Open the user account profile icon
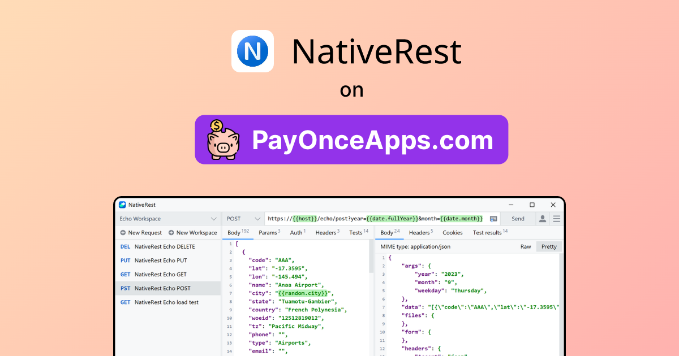This screenshot has width=679, height=356. pyautogui.click(x=543, y=219)
